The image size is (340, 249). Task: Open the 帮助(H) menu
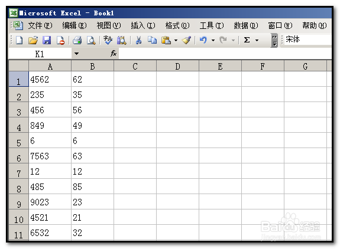pos(314,25)
